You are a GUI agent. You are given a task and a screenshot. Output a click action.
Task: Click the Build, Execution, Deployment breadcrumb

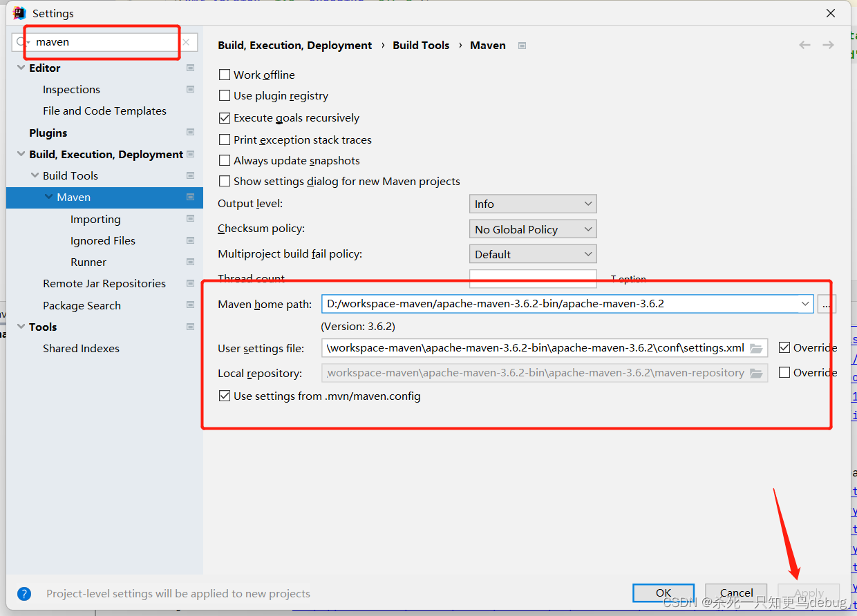(x=295, y=45)
